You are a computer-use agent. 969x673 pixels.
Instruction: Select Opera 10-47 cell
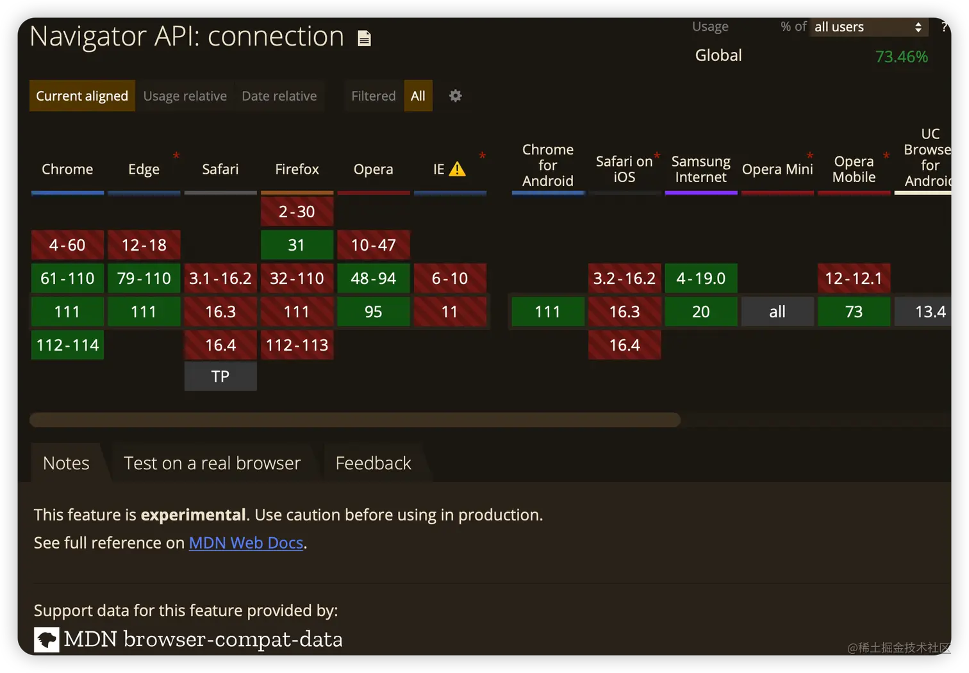374,245
